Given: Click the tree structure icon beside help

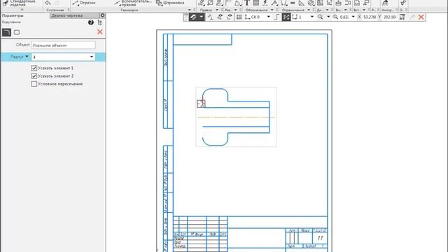Looking at the screenshot, I should (99, 22).
